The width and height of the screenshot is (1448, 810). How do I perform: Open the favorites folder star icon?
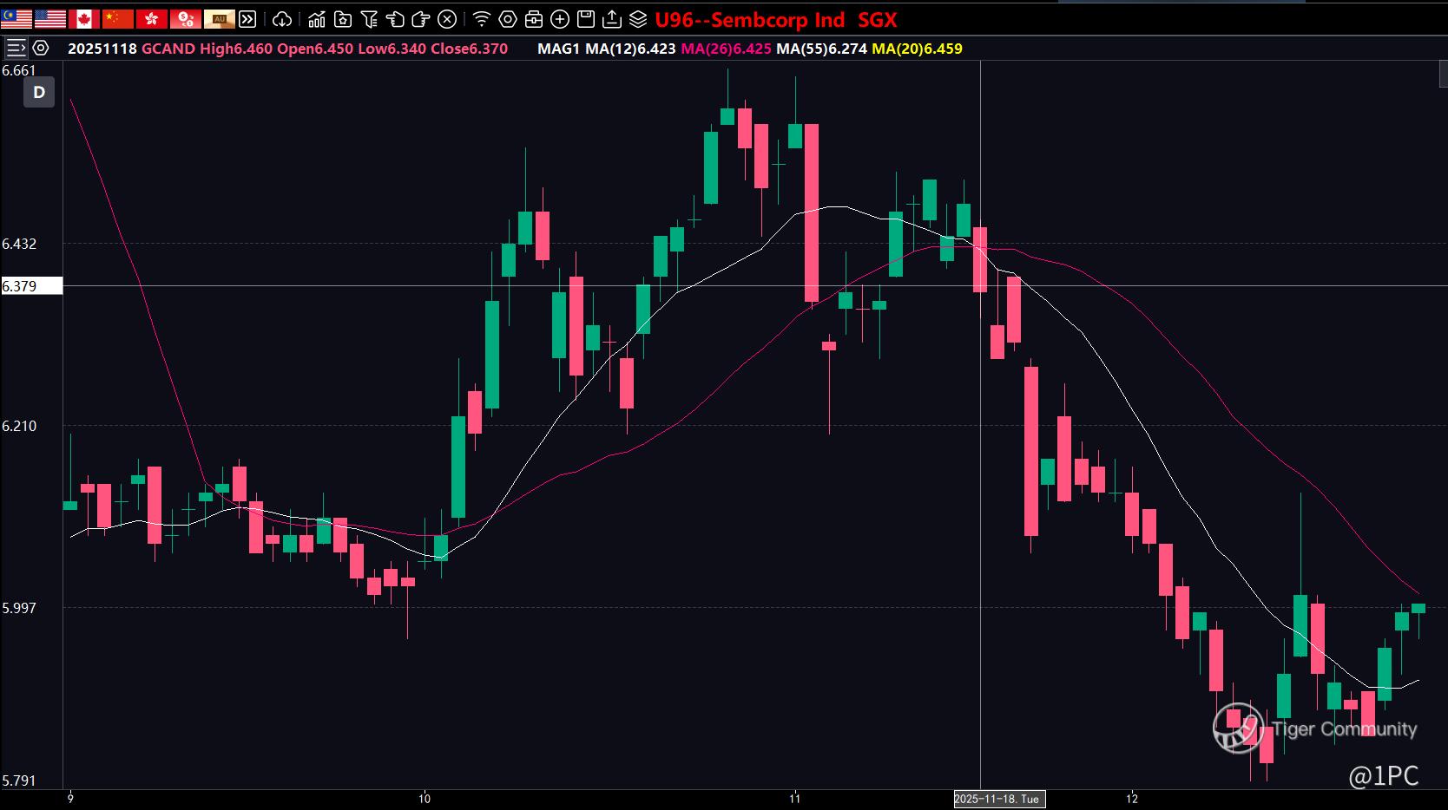tap(343, 19)
